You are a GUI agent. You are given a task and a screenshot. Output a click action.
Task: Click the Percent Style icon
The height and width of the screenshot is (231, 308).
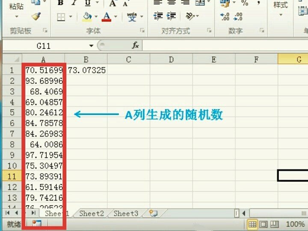coord(245,3)
